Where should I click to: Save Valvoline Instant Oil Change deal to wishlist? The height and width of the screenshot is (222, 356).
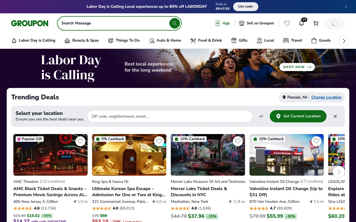pos(317,141)
